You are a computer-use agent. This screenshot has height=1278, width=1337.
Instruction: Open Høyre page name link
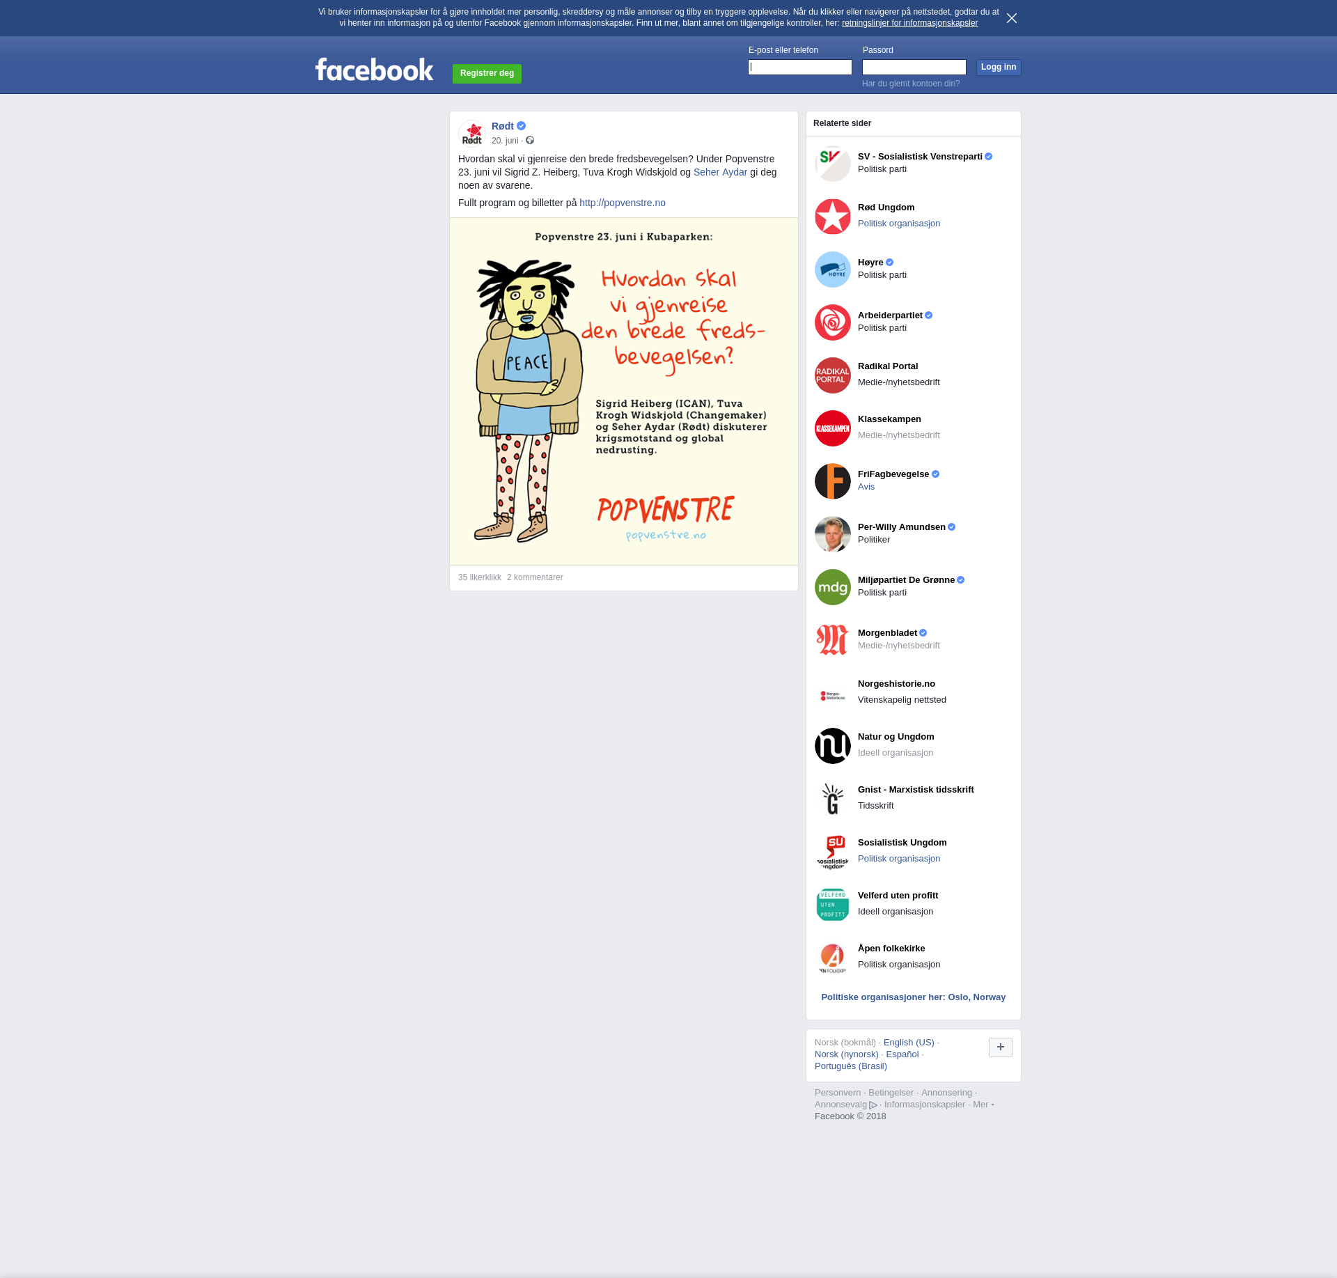click(x=870, y=263)
